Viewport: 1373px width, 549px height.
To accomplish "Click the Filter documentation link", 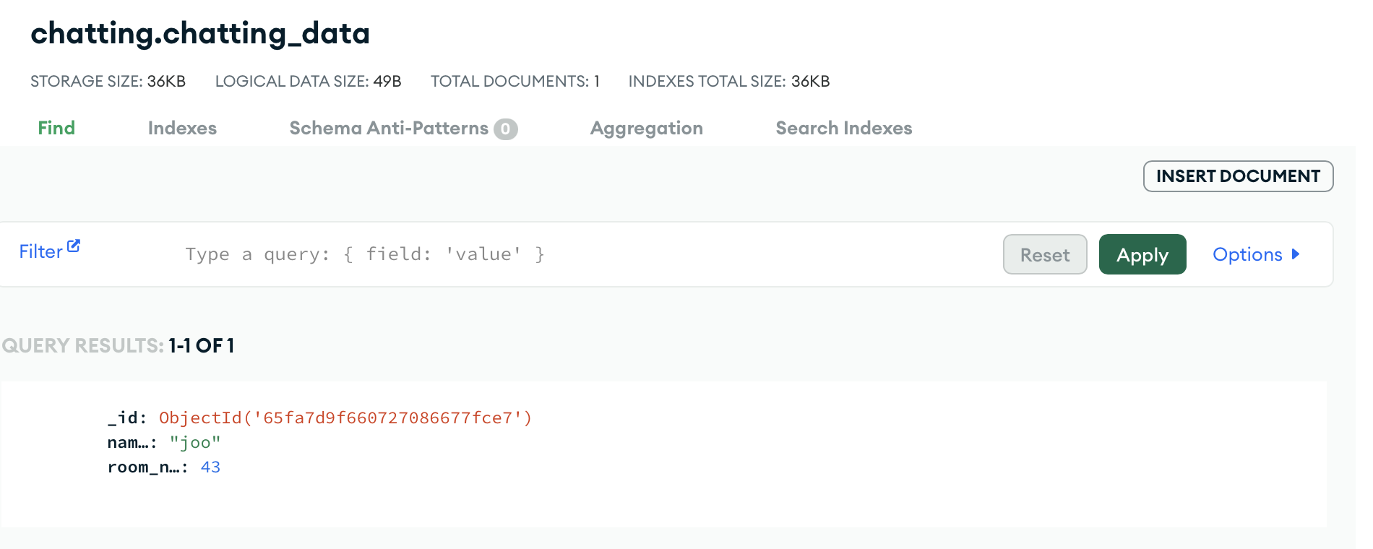I will (x=41, y=251).
